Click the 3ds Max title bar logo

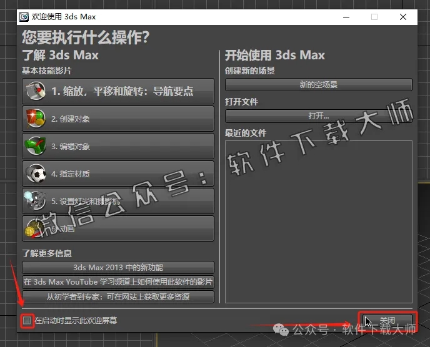[x=24, y=17]
